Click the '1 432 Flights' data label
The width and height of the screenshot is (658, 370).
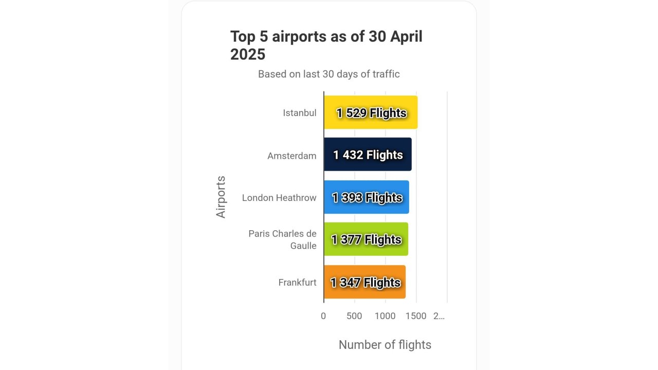click(x=368, y=155)
